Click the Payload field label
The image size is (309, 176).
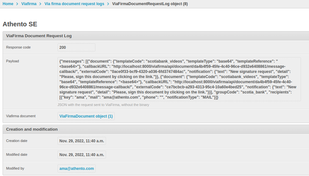[13, 61]
